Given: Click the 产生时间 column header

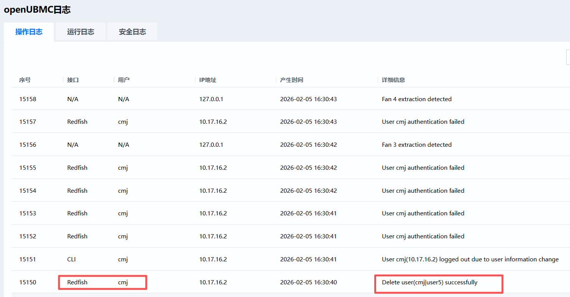Looking at the screenshot, I should [291, 80].
